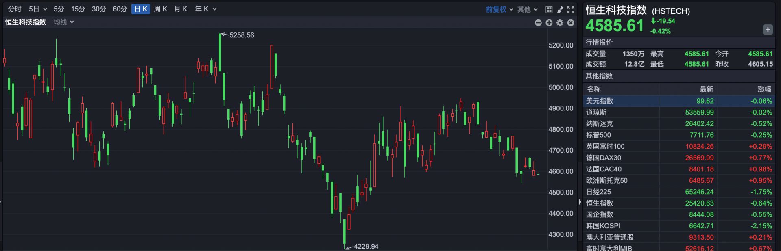
Task: Select the drawing brush tool icon
Action: tap(560, 9)
